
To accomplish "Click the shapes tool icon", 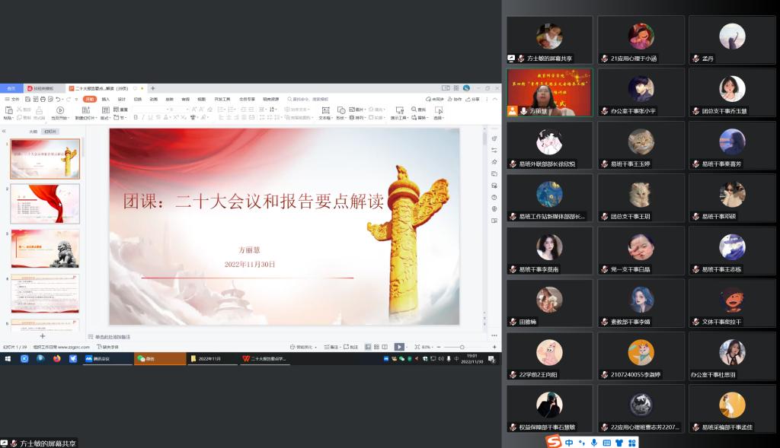I will pos(340,110).
